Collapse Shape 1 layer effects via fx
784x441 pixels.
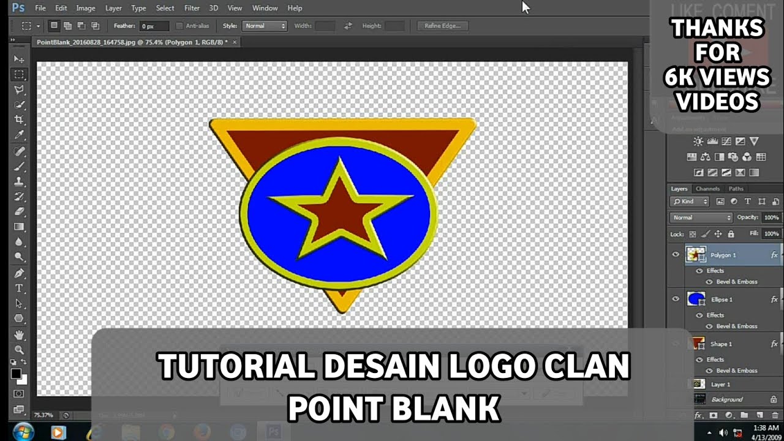[774, 344]
